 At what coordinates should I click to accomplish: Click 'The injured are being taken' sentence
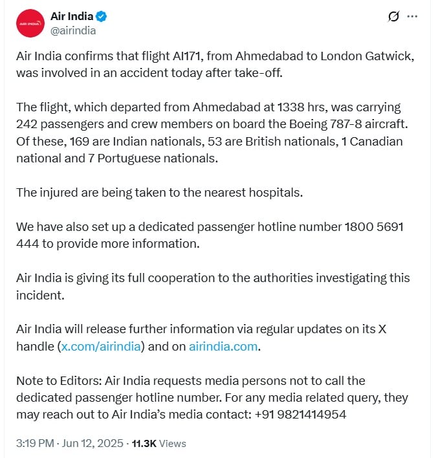pyautogui.click(x=159, y=193)
